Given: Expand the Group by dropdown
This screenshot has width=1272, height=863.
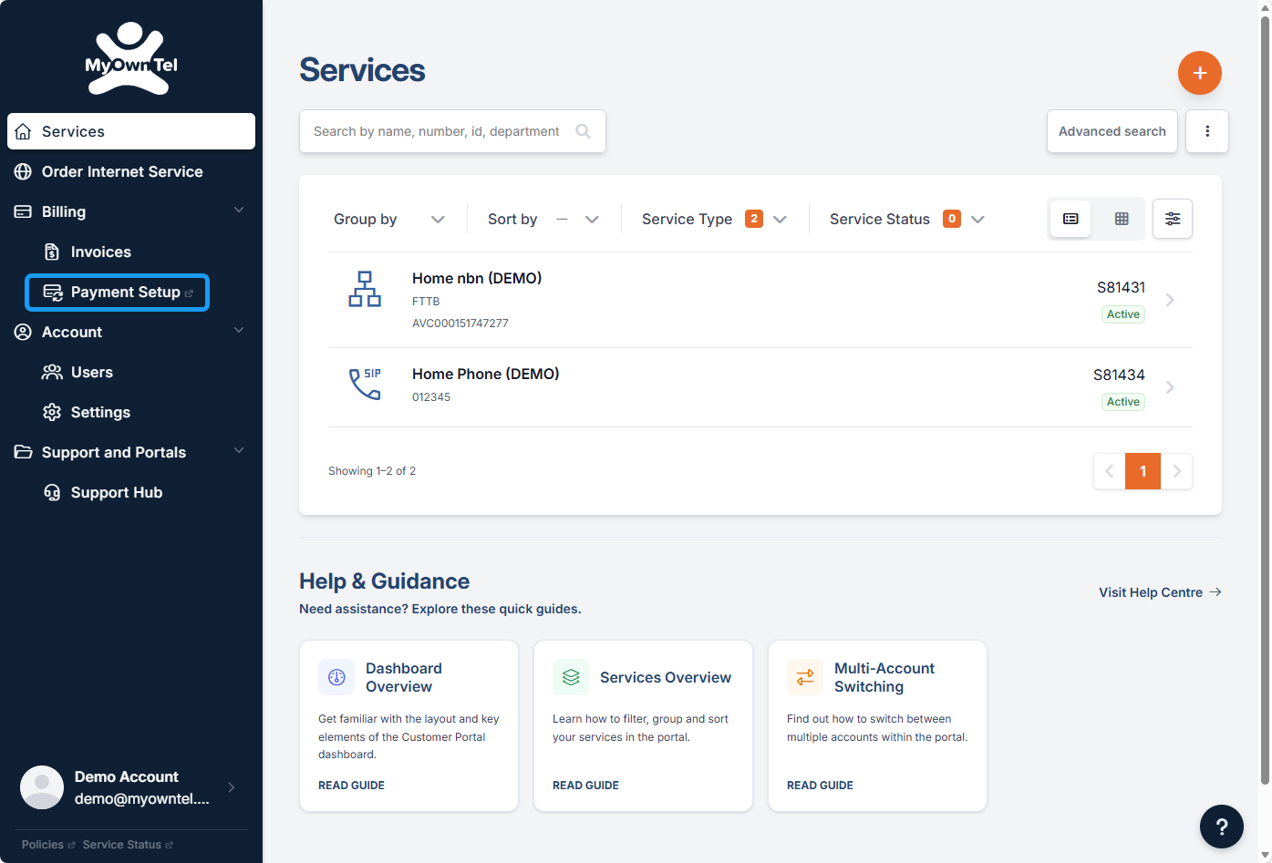Looking at the screenshot, I should point(389,219).
